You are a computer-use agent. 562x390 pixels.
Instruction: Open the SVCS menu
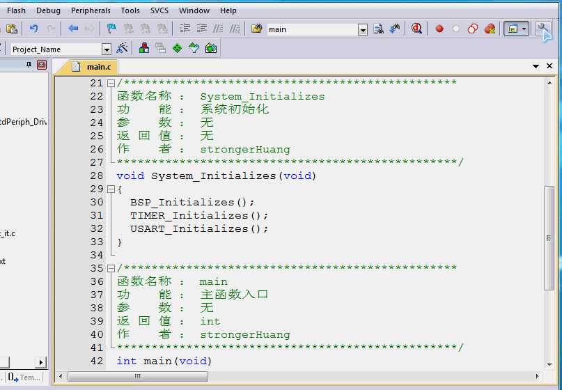tap(159, 10)
